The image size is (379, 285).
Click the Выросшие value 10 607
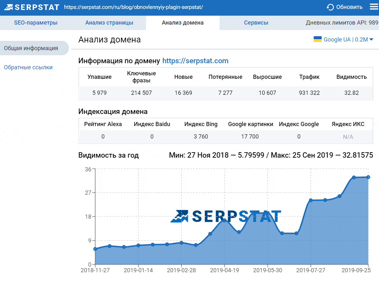pyautogui.click(x=267, y=93)
